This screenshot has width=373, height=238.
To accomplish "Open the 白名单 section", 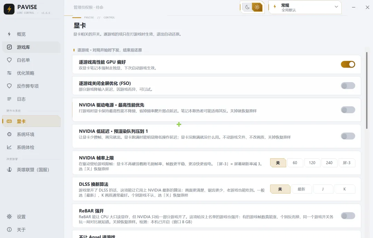I will click(31, 60).
